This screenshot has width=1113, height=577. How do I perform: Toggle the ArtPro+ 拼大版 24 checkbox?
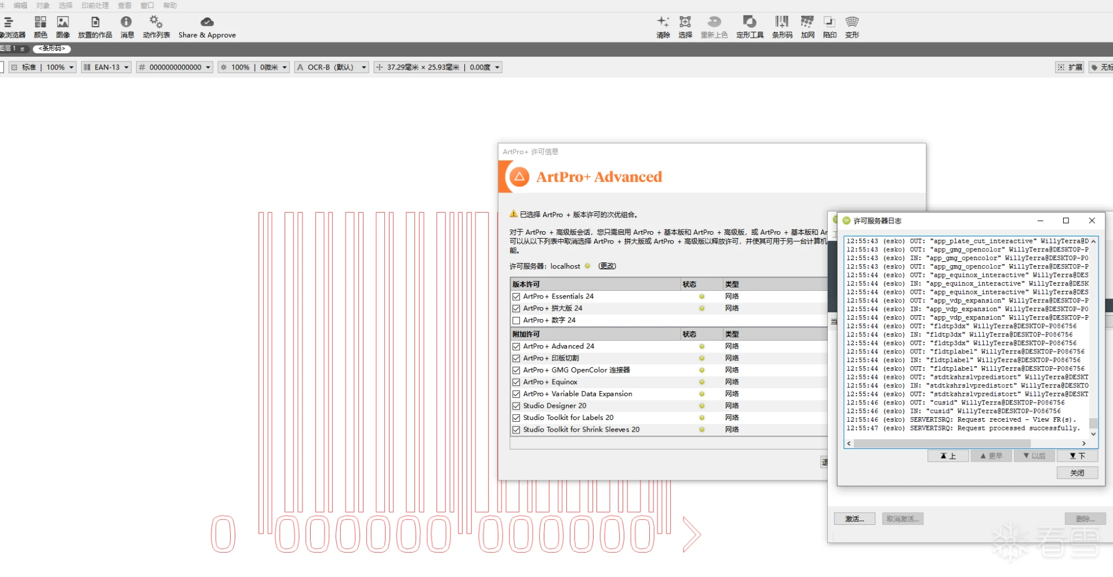[516, 308]
